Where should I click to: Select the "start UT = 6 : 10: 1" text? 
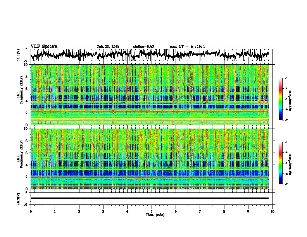tap(187, 46)
